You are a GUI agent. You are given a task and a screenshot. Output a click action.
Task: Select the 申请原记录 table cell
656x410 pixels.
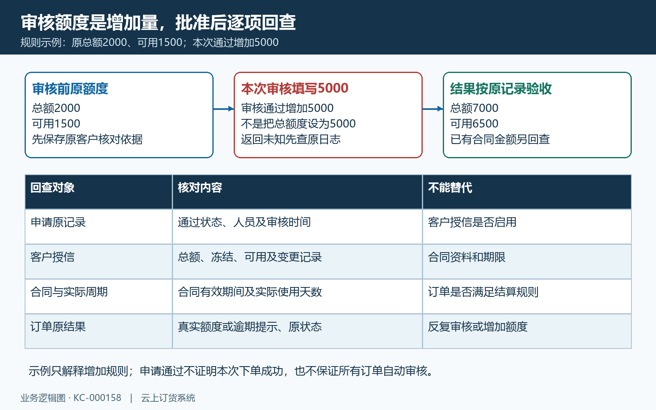coord(98,227)
